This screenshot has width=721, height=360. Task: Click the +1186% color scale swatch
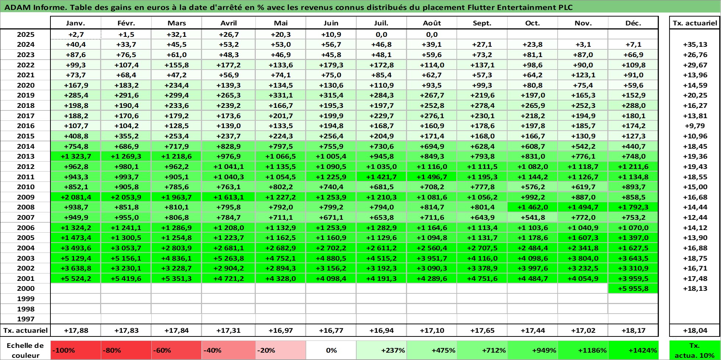[x=583, y=350]
